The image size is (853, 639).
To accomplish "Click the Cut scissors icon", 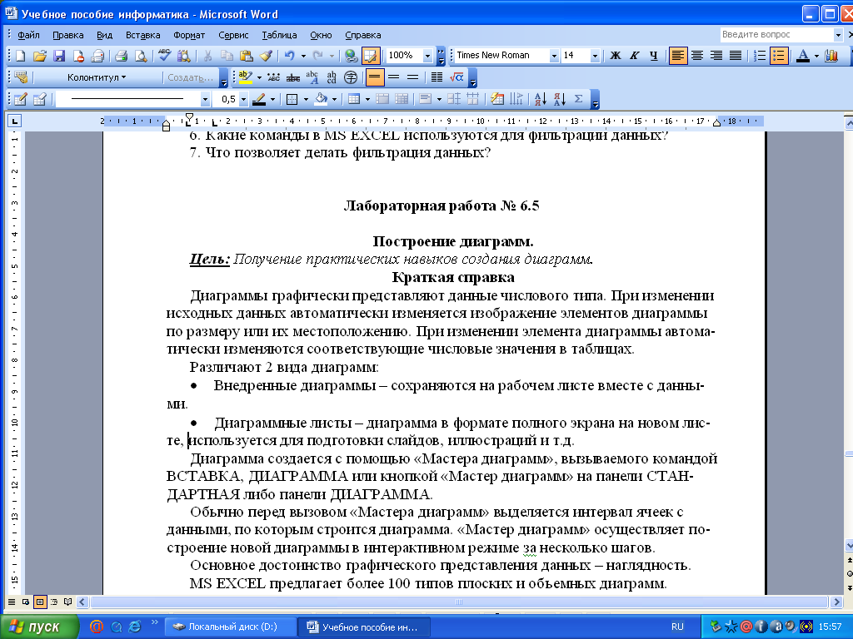I will pyautogui.click(x=207, y=56).
